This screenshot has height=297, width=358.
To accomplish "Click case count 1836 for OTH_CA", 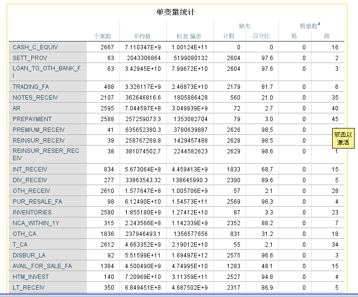I will [107, 233].
